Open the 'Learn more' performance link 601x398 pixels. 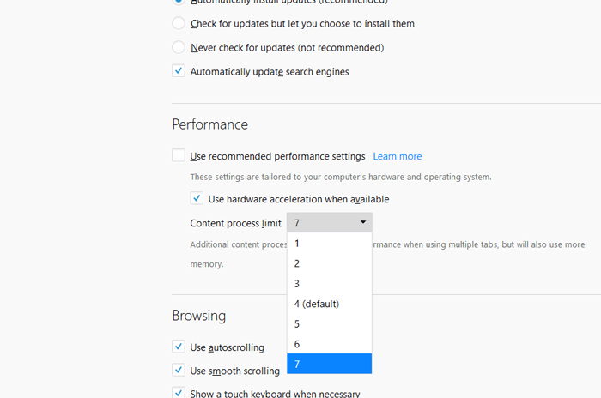coord(397,156)
